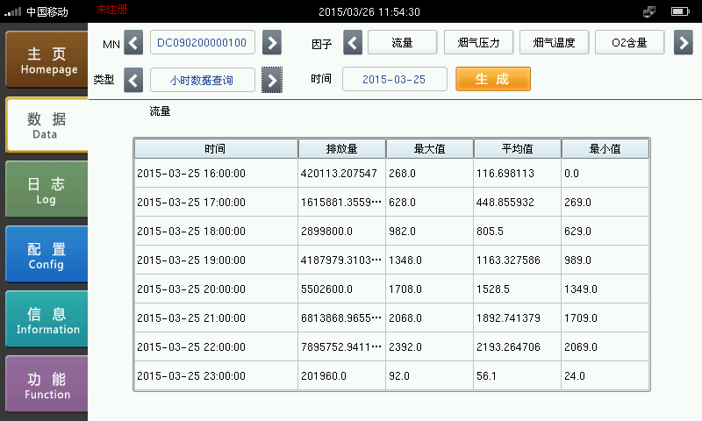The height and width of the screenshot is (421, 702).
Task: Click the right arrow beside MN field
Action: 272,42
